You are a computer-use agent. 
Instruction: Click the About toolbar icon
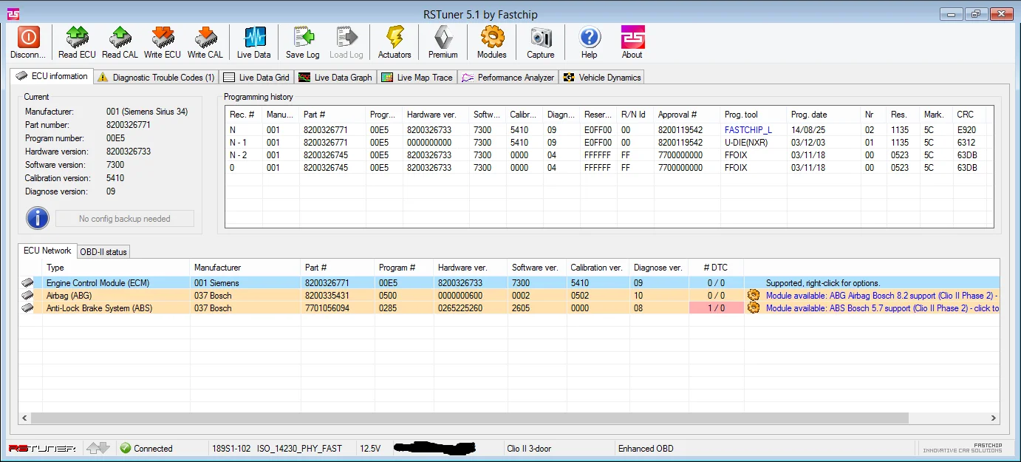click(632, 37)
